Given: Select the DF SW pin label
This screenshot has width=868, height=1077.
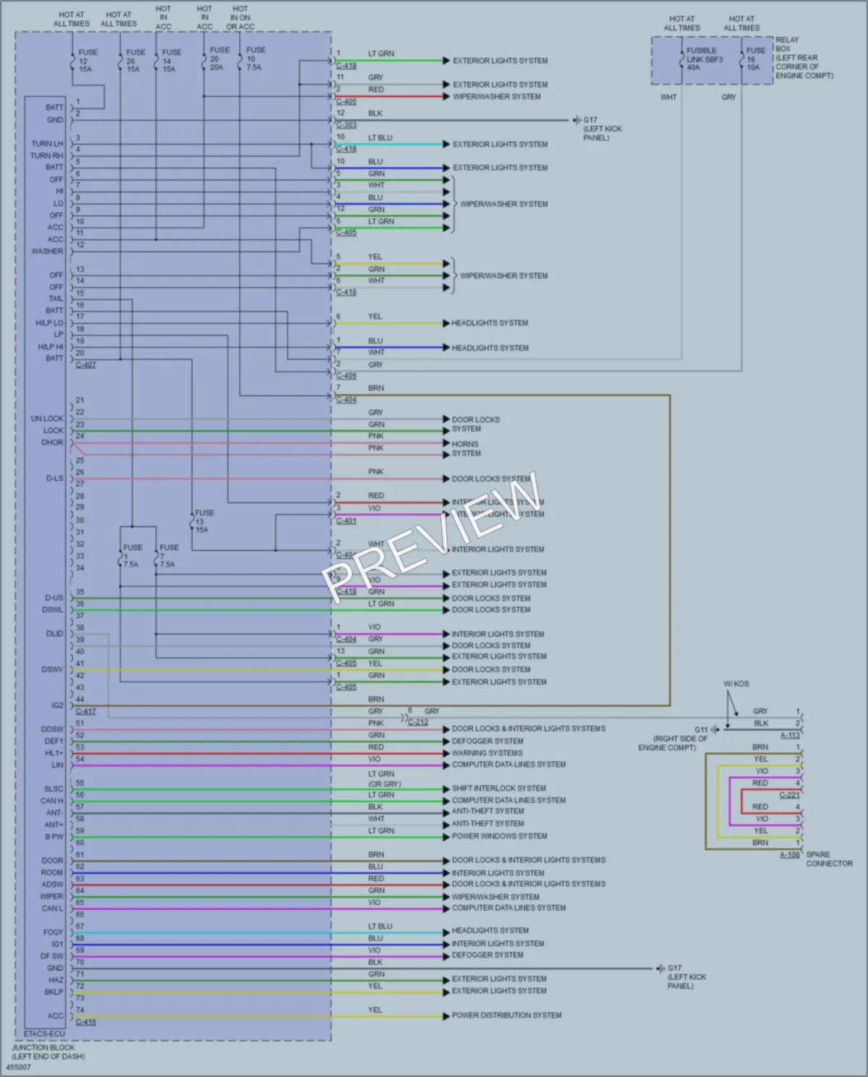Looking at the screenshot, I should [52, 956].
